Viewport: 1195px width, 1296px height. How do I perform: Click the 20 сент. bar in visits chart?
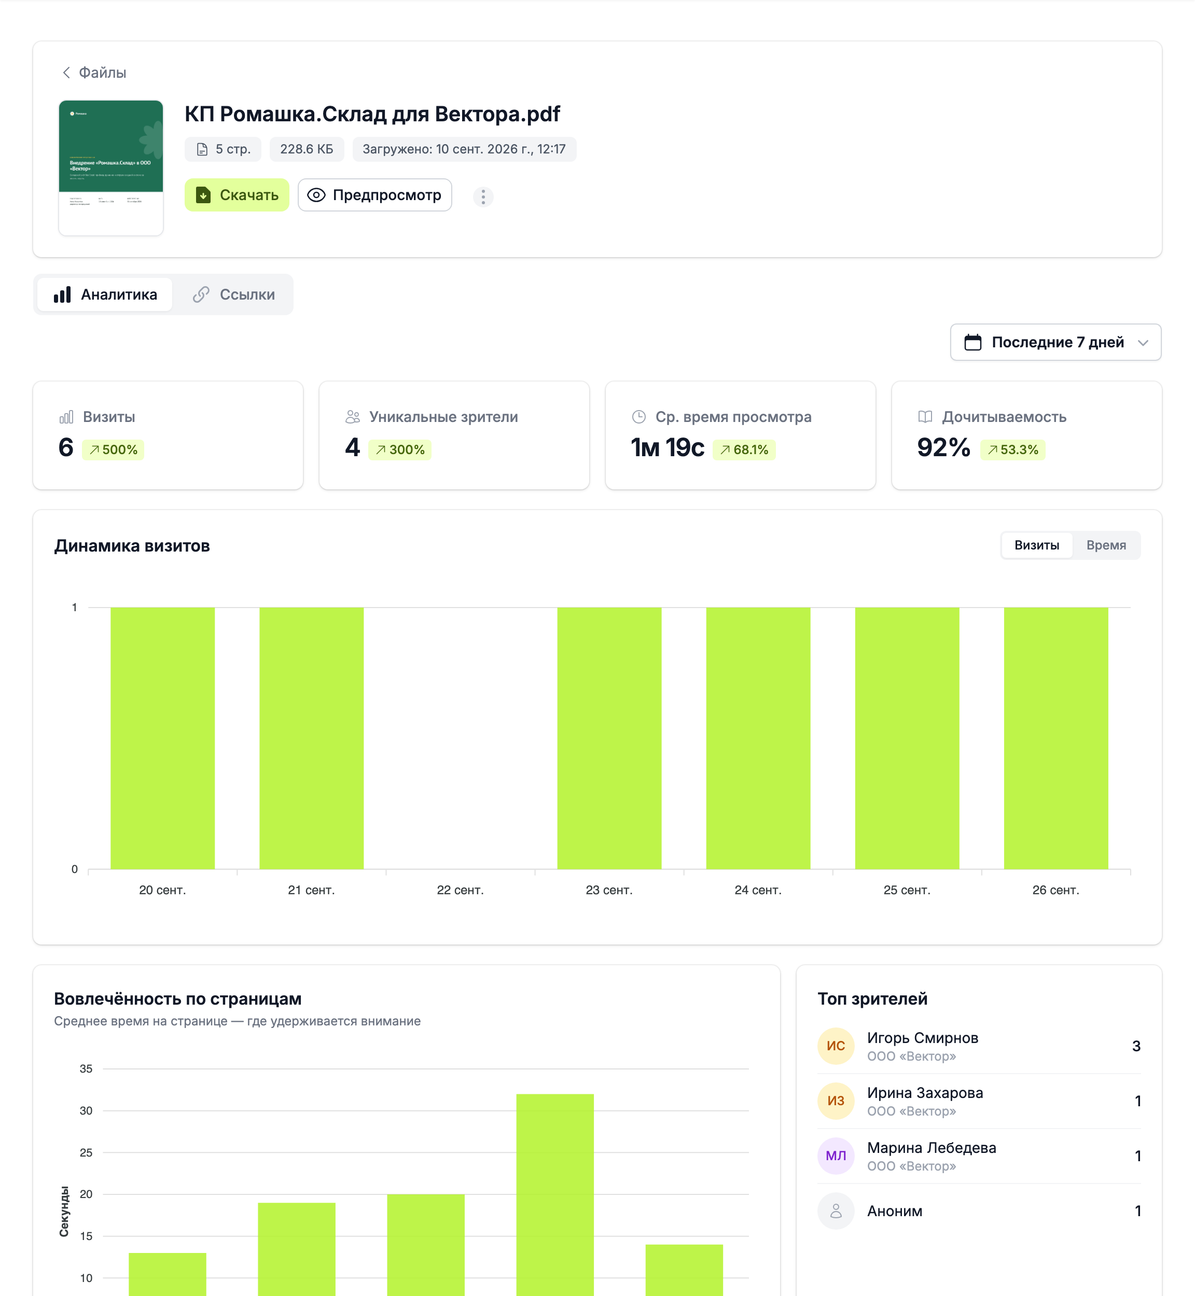point(162,738)
